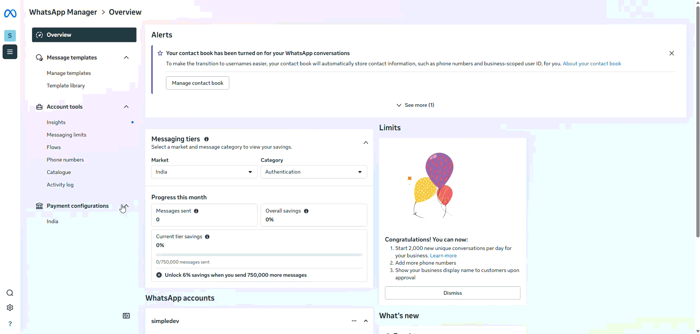Viewport: 700px width, 334px height.
Task: Click the Meta logo icon
Action: pyautogui.click(x=10, y=14)
